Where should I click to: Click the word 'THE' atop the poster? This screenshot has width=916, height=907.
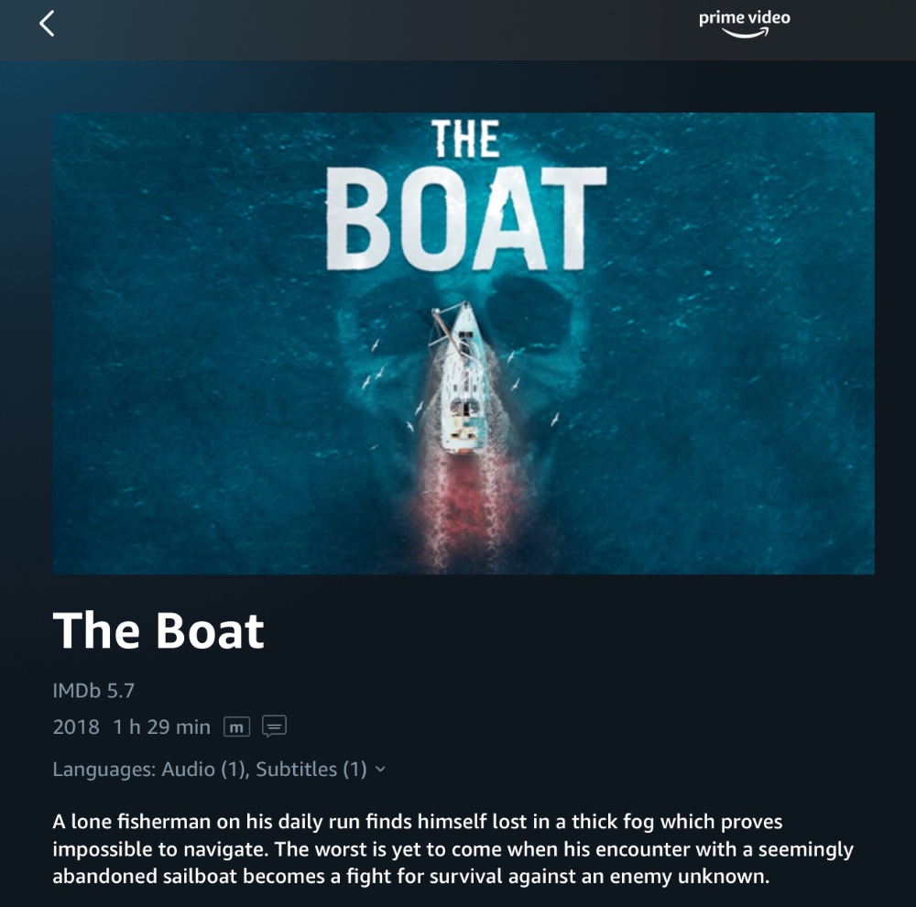465,139
